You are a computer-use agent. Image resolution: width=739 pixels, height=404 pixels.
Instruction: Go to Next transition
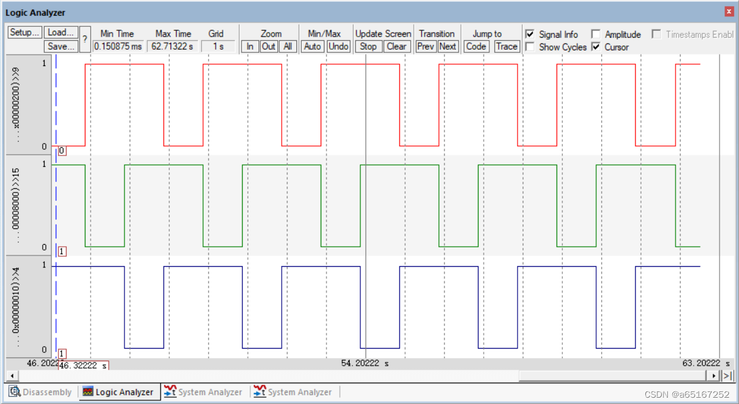448,46
